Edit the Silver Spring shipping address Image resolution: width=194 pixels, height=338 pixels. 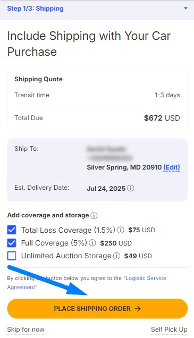point(172,167)
